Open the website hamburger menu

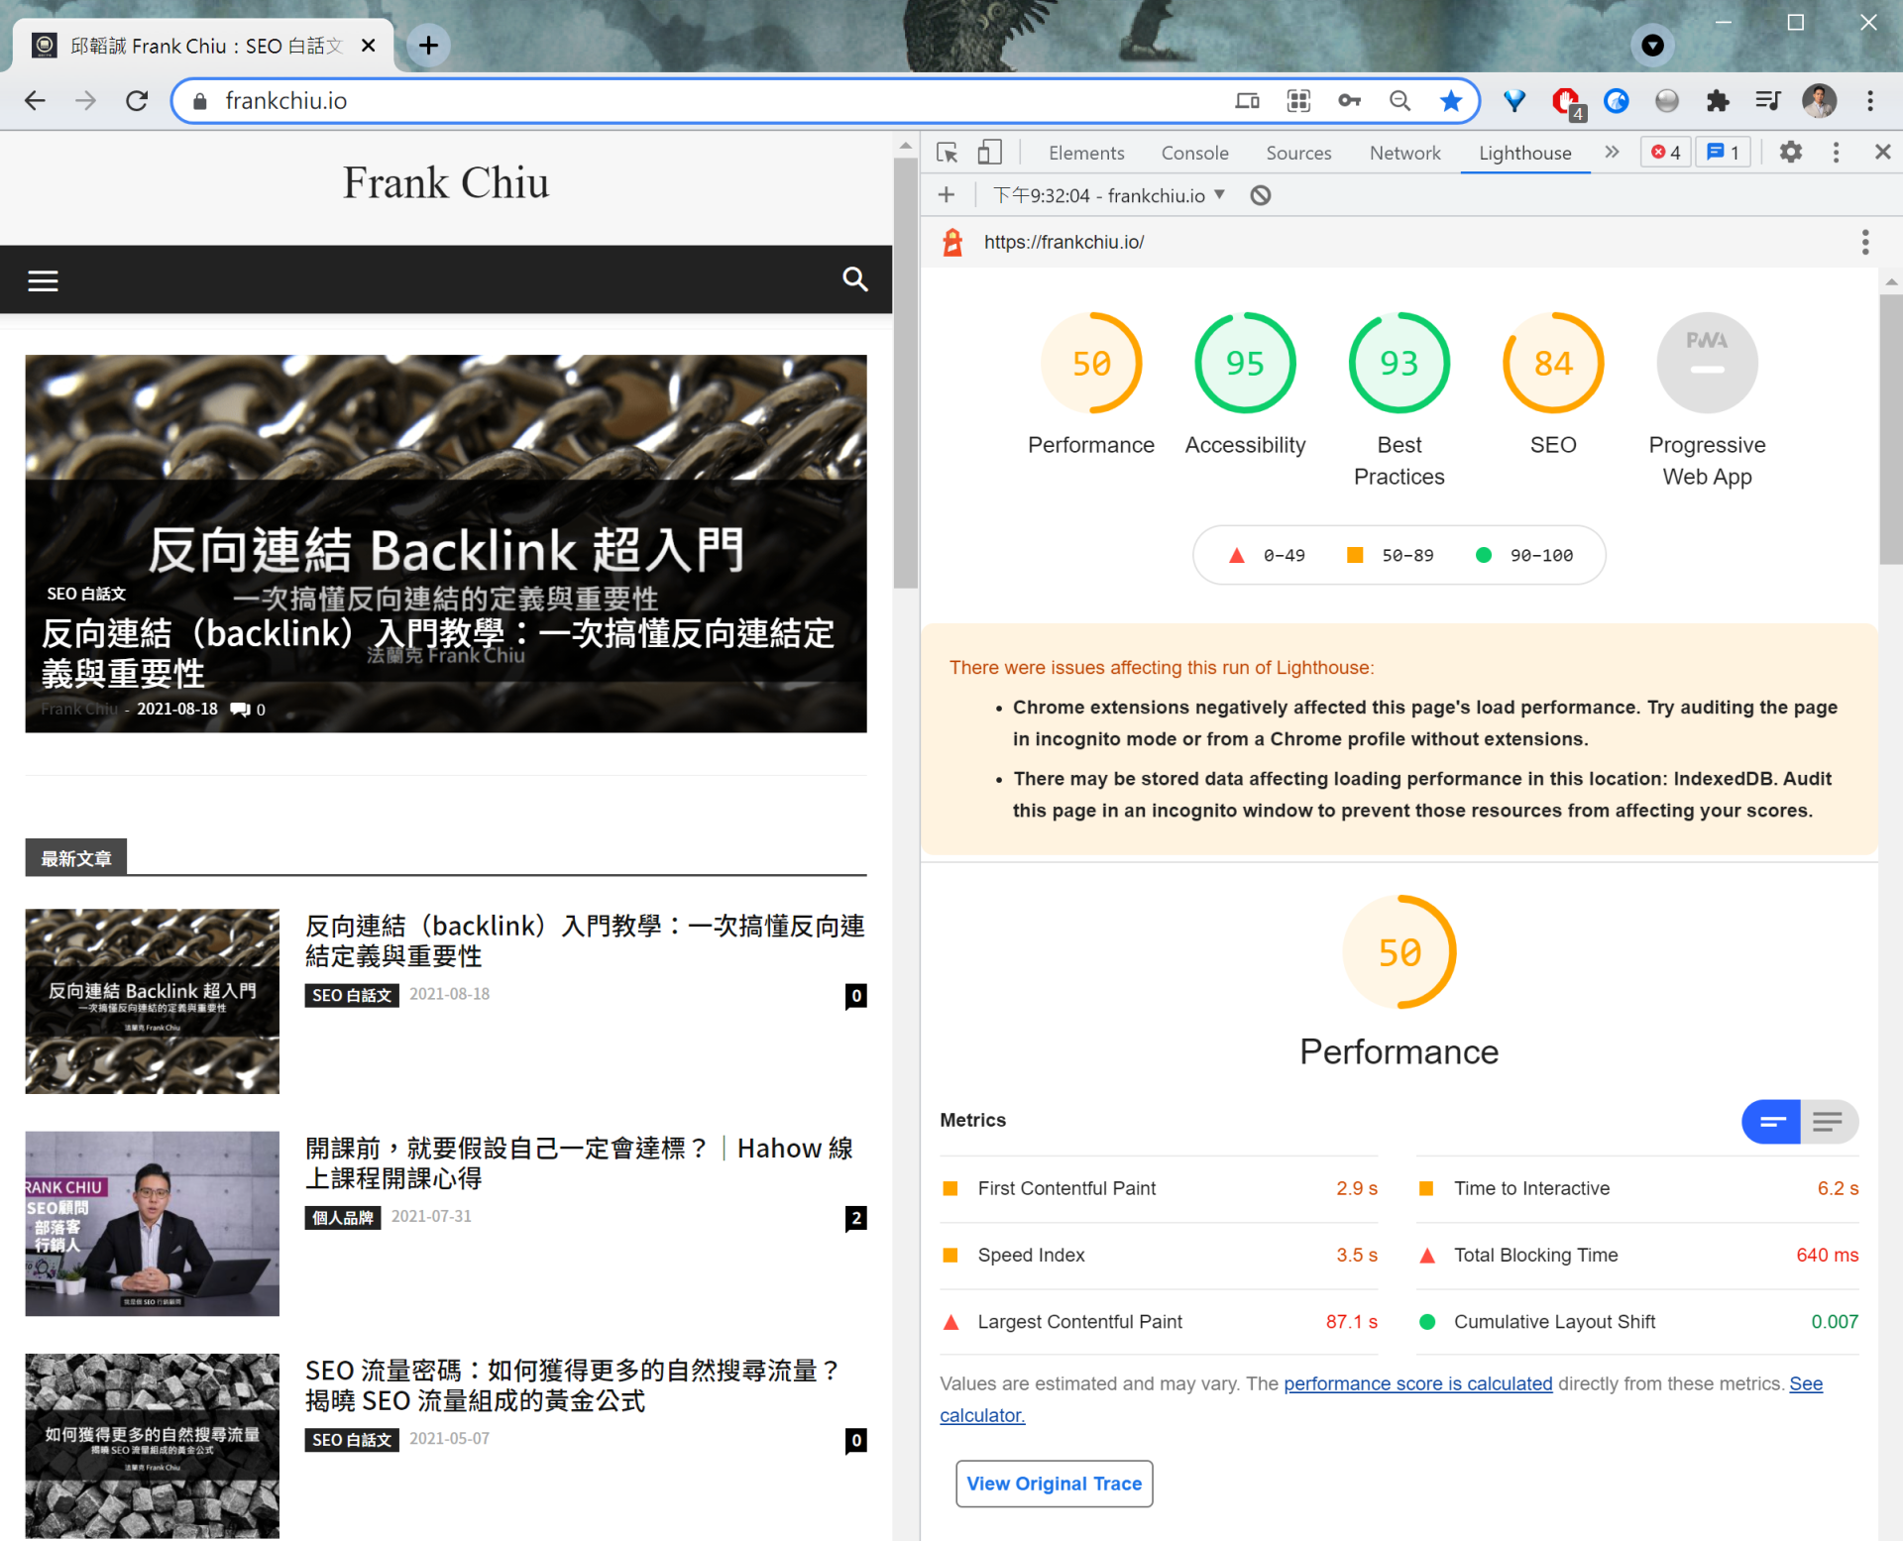click(x=43, y=280)
